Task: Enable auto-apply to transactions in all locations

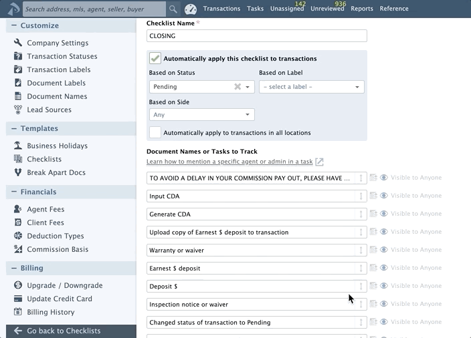Action: click(x=155, y=132)
